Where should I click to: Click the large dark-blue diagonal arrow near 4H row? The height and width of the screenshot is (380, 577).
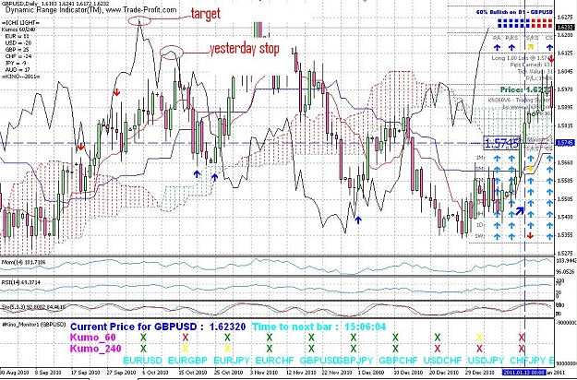tap(520, 211)
